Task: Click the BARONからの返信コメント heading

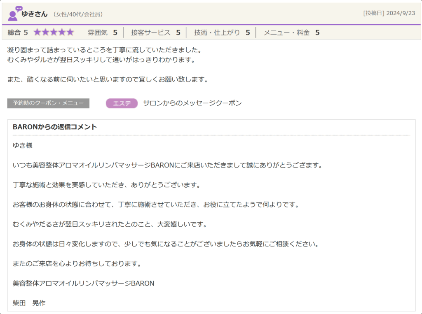Action: (55, 127)
